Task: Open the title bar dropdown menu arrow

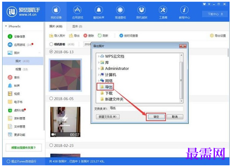Action: [x=209, y=4]
